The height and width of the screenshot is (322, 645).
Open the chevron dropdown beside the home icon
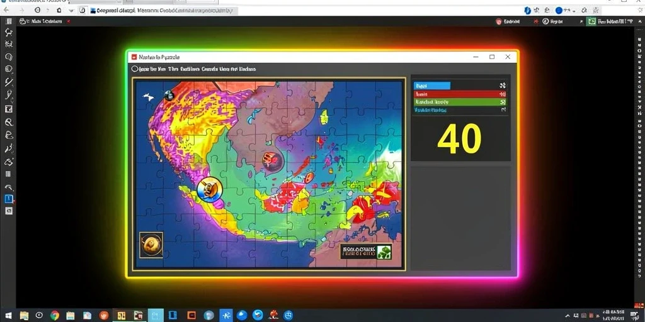71,11
